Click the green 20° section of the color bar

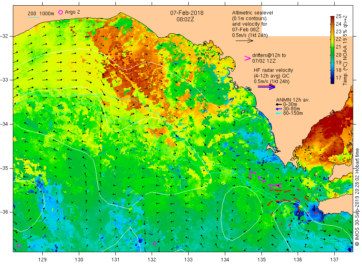point(333,55)
